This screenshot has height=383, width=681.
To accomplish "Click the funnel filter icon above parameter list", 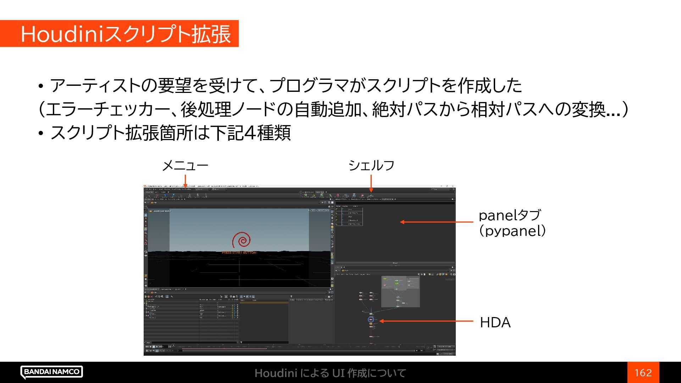I will pyautogui.click(x=291, y=296).
